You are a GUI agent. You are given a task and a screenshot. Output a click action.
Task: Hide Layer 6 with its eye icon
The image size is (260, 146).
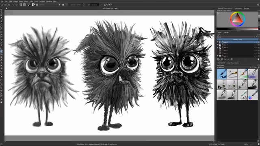(218, 42)
